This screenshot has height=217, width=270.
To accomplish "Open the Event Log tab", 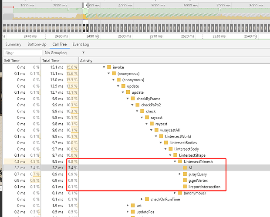I will point(81,44).
